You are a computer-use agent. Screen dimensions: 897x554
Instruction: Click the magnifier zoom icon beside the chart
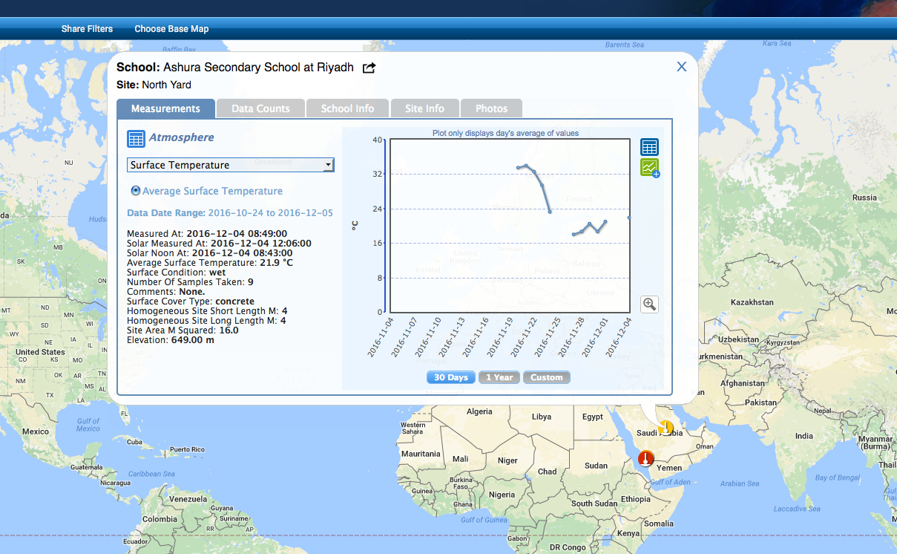650,304
